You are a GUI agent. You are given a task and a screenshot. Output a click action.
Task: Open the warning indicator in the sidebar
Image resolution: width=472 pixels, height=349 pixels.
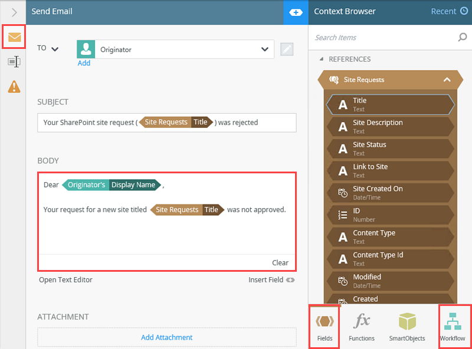[x=14, y=86]
